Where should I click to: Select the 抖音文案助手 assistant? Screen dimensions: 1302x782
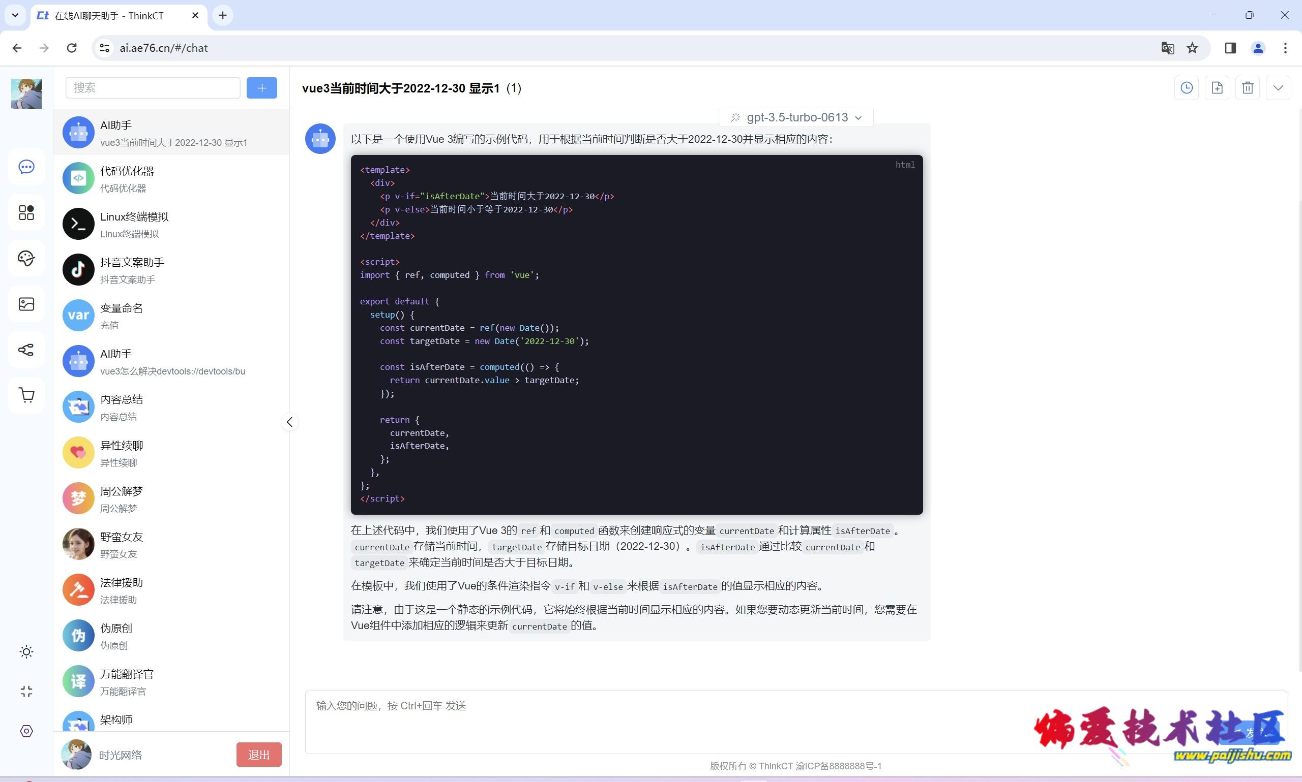click(171, 270)
